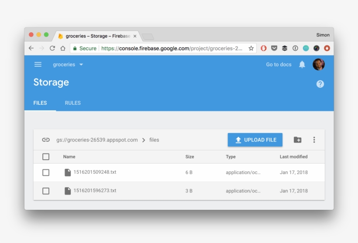Go back with the browser back arrow
The height and width of the screenshot is (243, 358).
pyautogui.click(x=31, y=48)
